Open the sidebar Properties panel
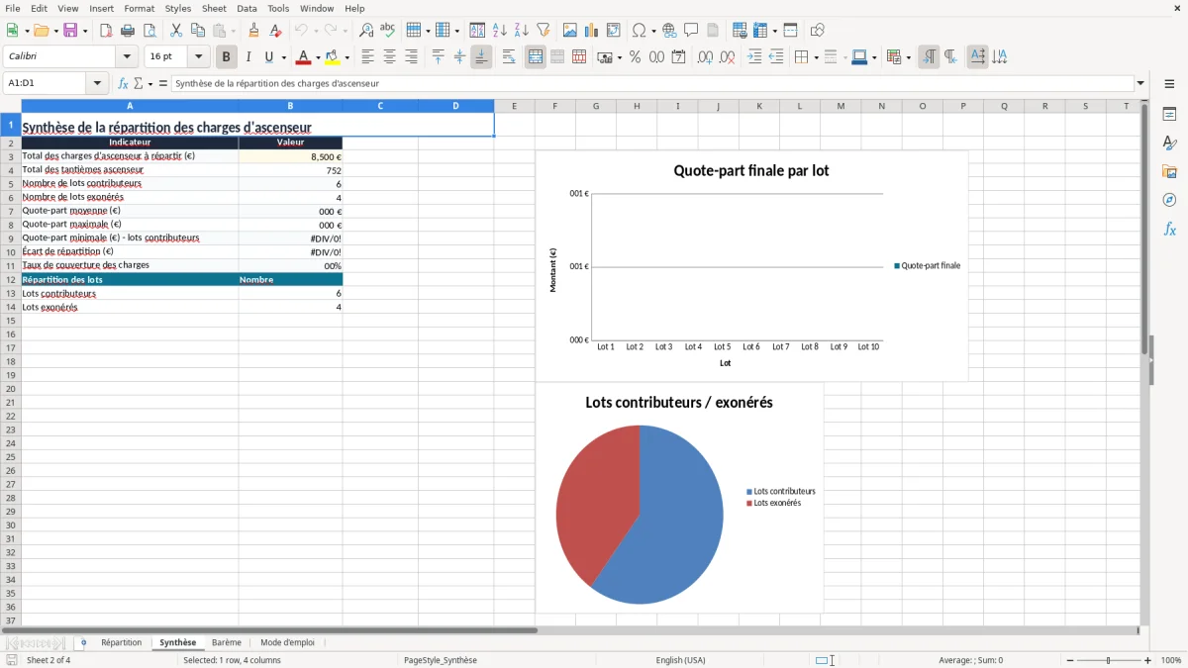 point(1169,115)
